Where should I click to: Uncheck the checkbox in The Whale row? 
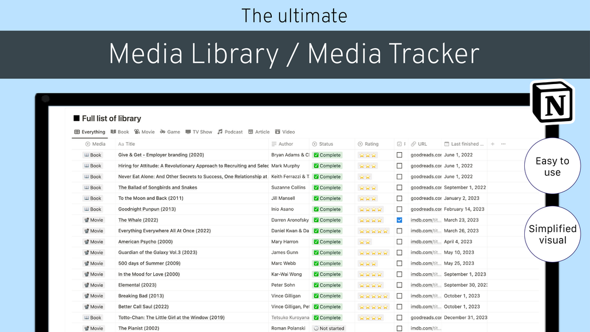[x=399, y=220]
